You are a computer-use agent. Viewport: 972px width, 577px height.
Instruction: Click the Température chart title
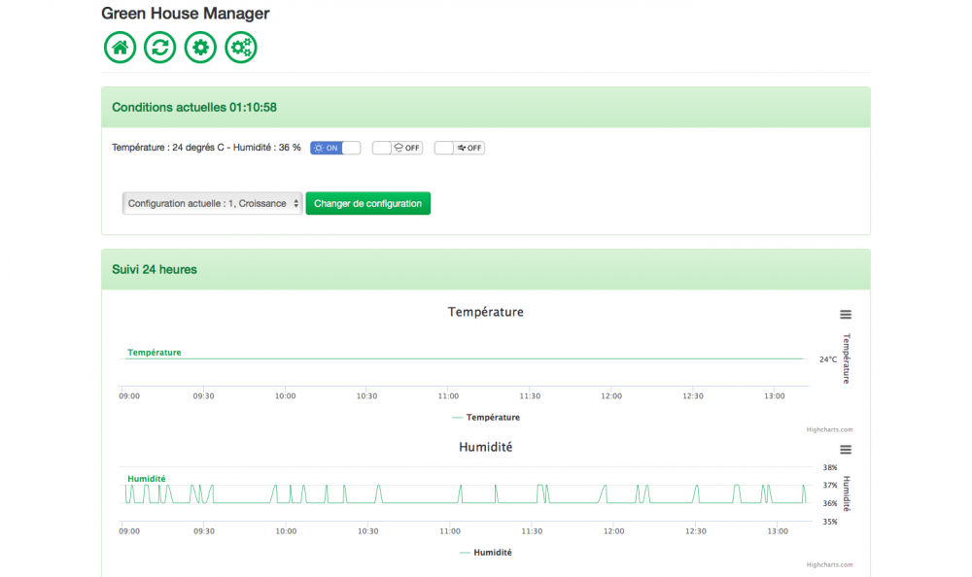tap(486, 312)
